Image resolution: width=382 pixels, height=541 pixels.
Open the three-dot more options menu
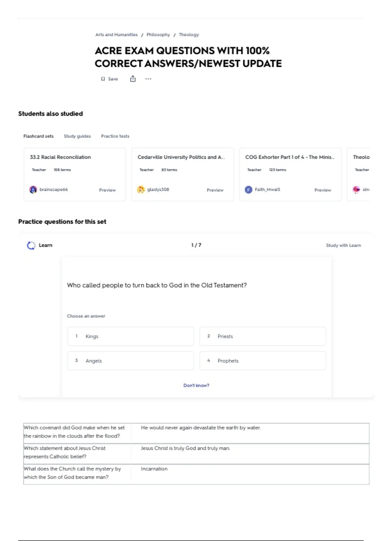click(x=148, y=79)
